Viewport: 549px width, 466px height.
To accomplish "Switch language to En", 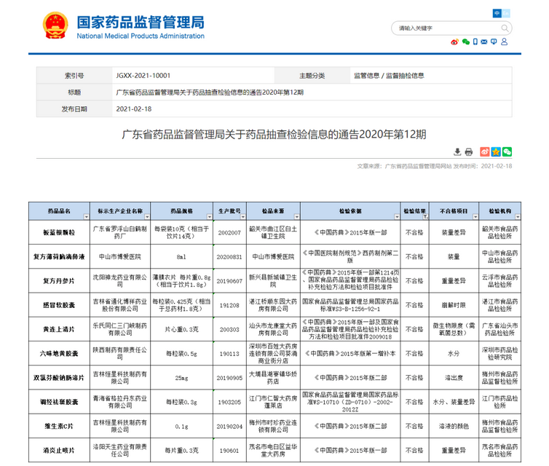I will click(x=507, y=14).
